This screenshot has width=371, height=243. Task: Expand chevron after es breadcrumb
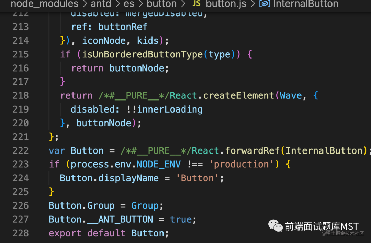click(140, 4)
